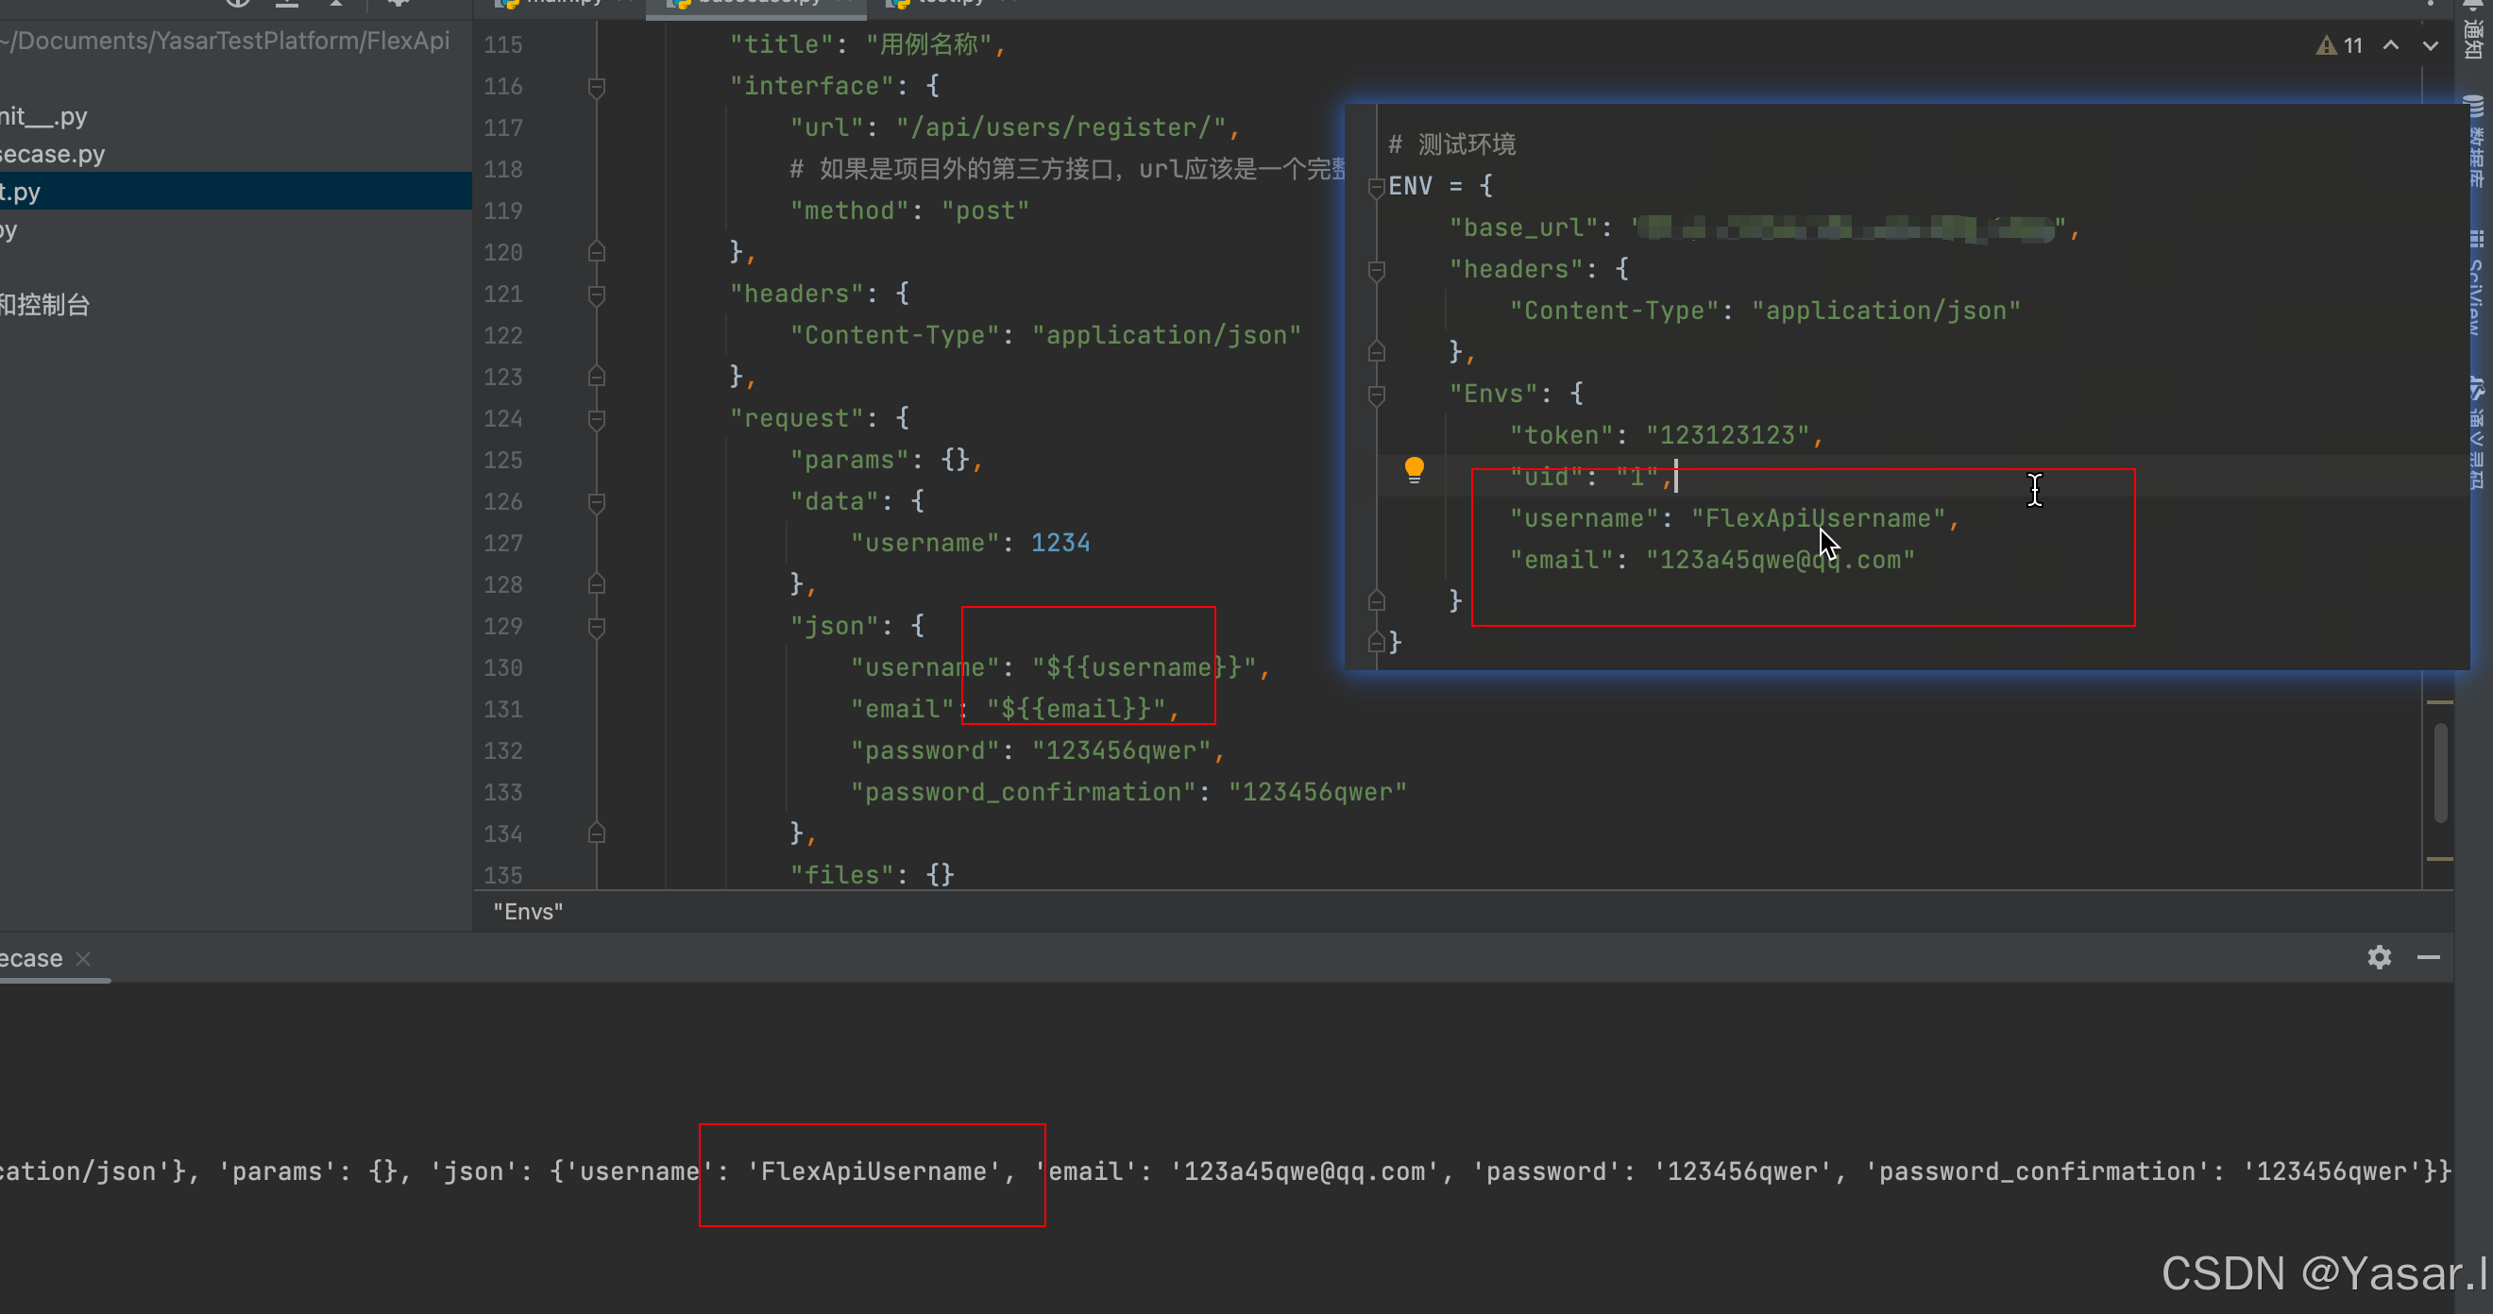The image size is (2493, 1314).
Task: Open the run panel settings gear
Action: click(x=2379, y=957)
